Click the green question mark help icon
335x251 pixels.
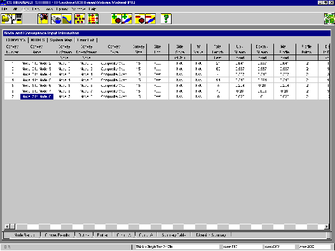pyautogui.click(x=166, y=19)
